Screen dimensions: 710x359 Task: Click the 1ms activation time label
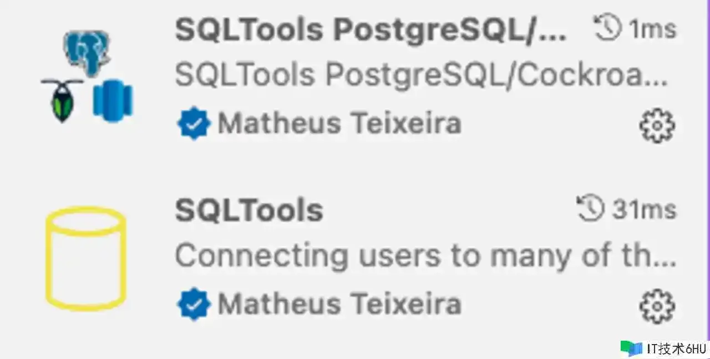pyautogui.click(x=652, y=29)
